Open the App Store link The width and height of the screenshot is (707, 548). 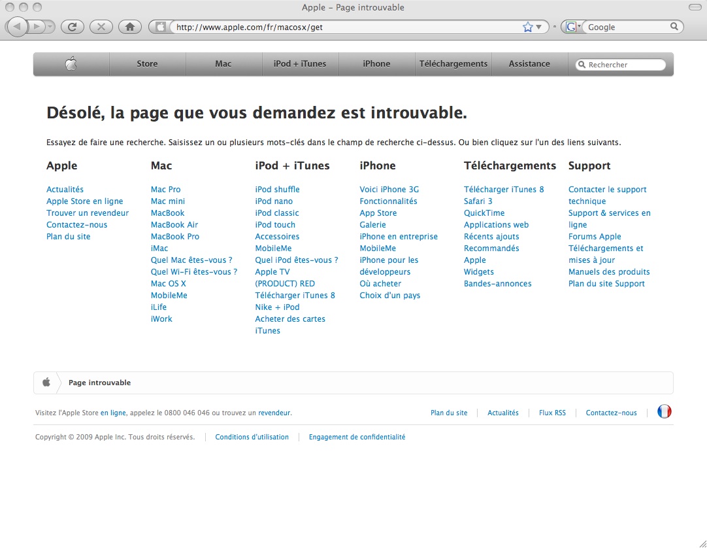(x=378, y=213)
